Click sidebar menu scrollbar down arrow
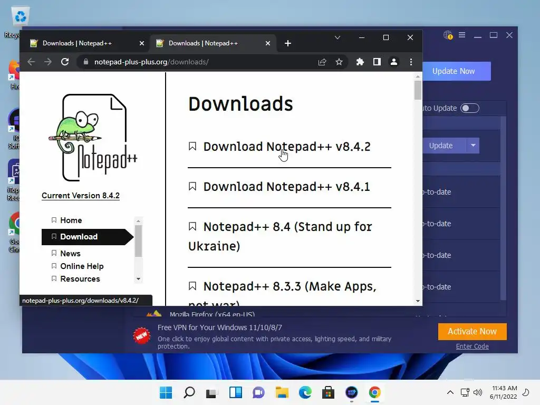Viewport: 540px width, 405px height. pos(138,279)
